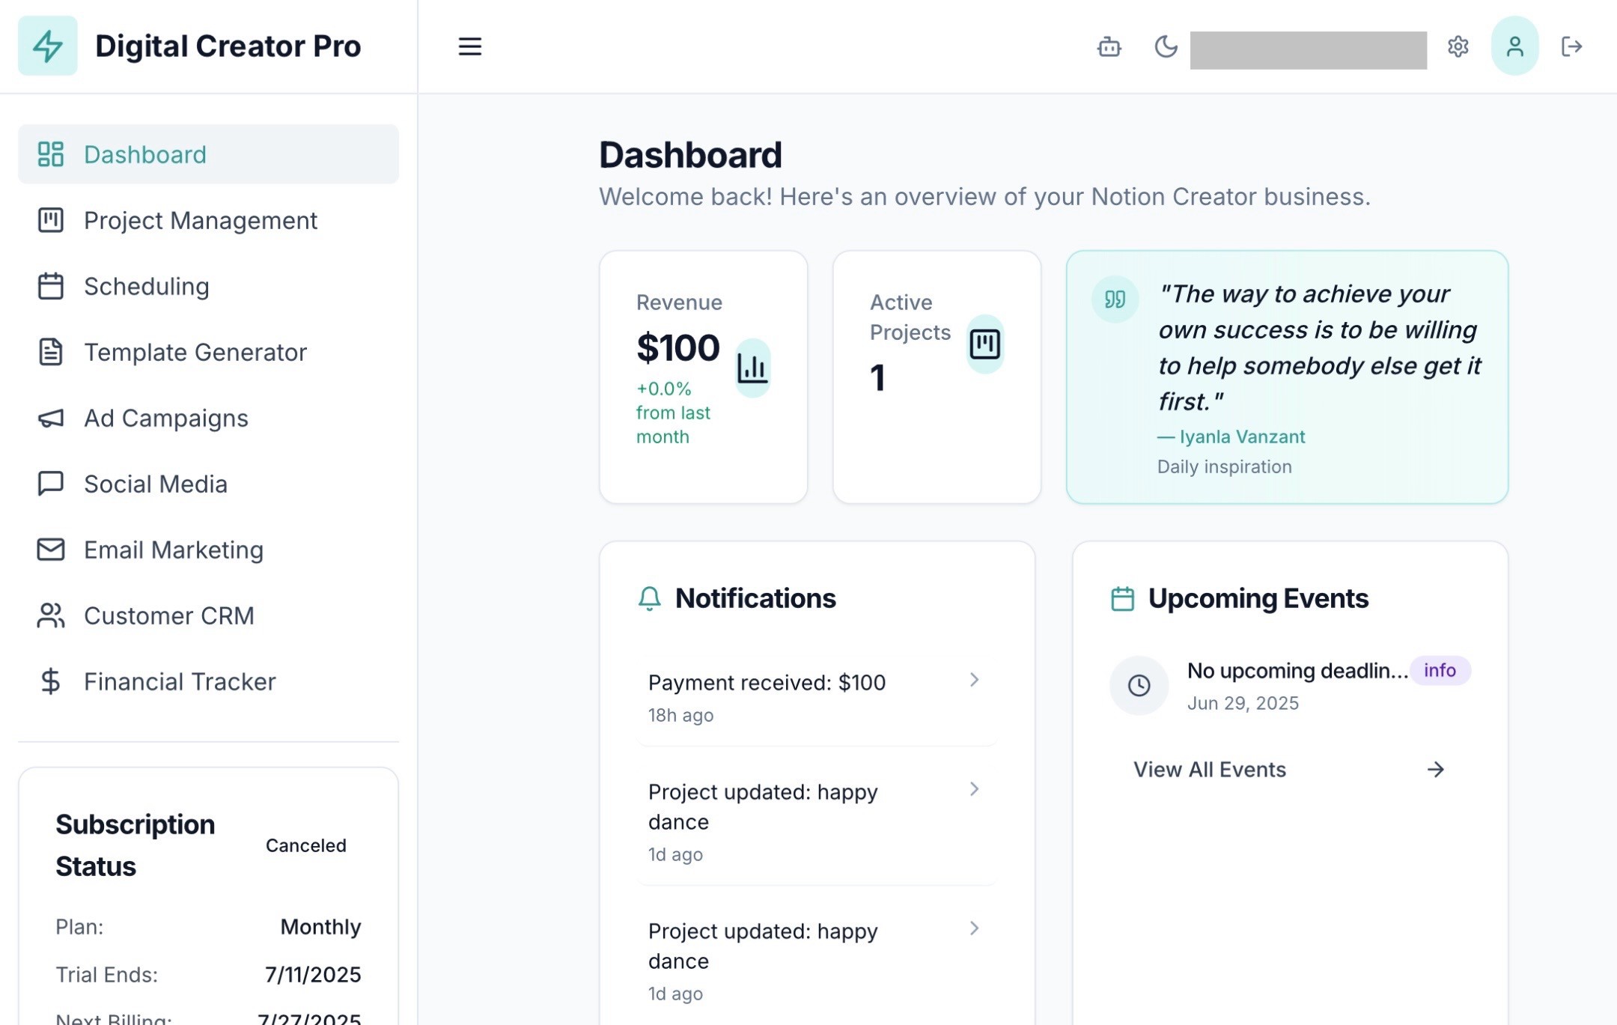Toggle dark mode with moon icon
The image size is (1617, 1025).
[1166, 47]
